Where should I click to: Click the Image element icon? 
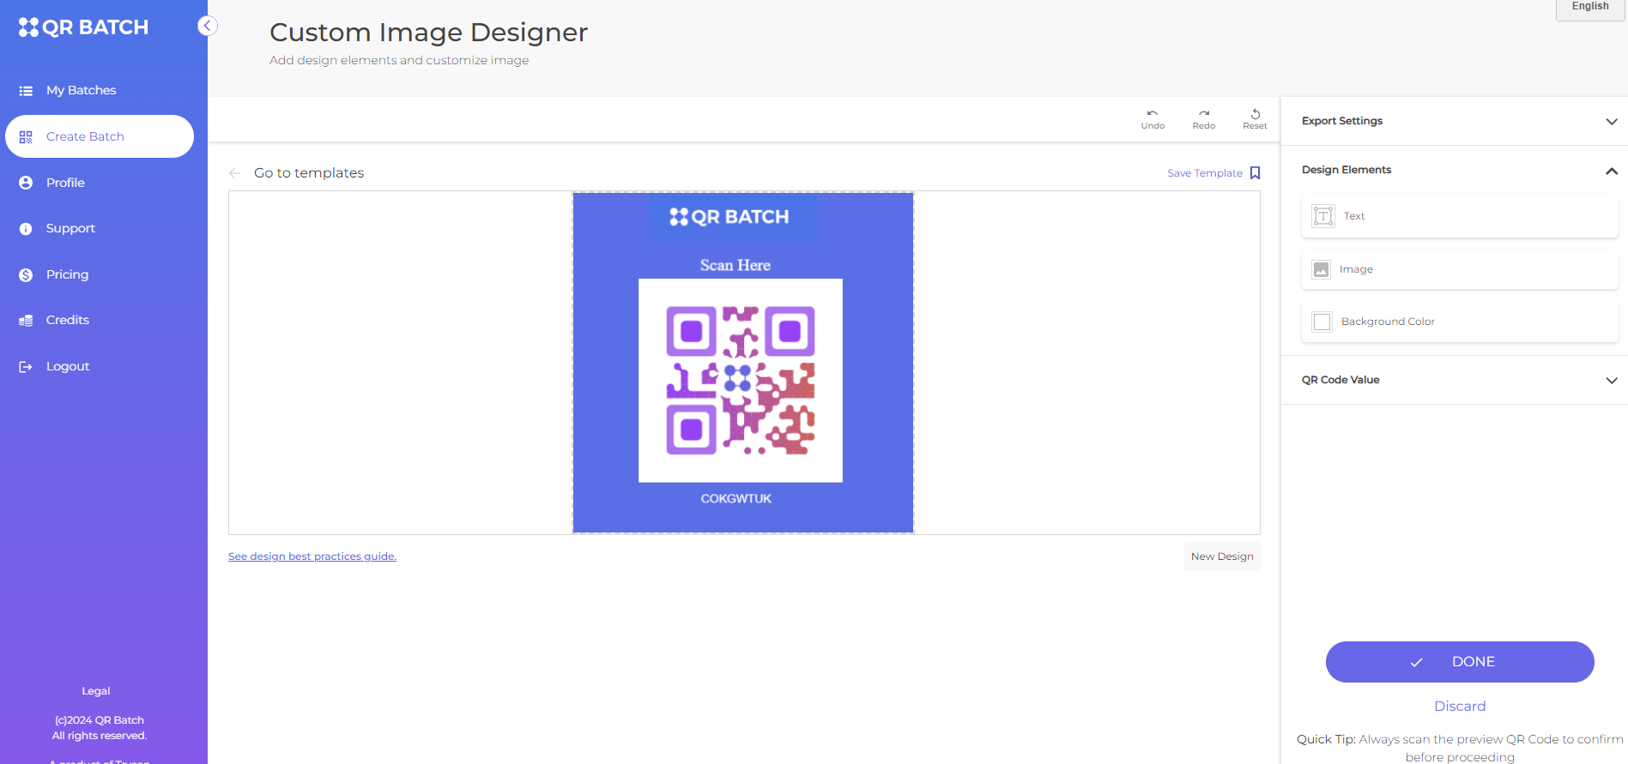point(1322,269)
